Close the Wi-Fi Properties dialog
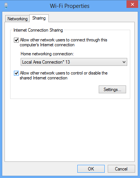The width and height of the screenshot is (140, 178). [132, 5]
